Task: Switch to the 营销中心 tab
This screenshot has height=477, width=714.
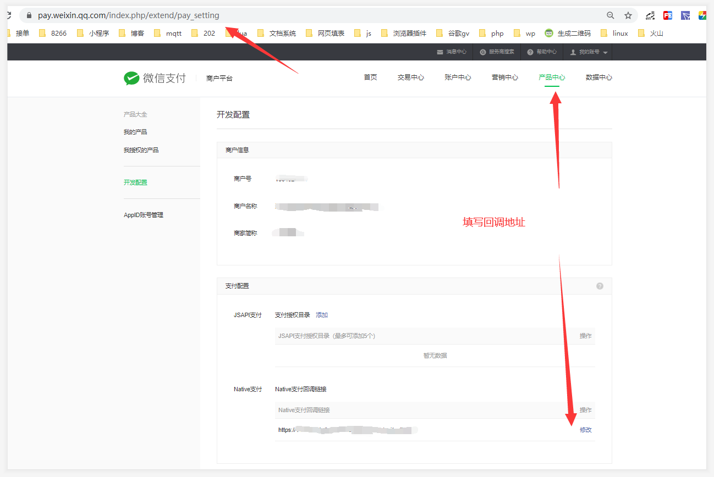Action: click(x=505, y=77)
